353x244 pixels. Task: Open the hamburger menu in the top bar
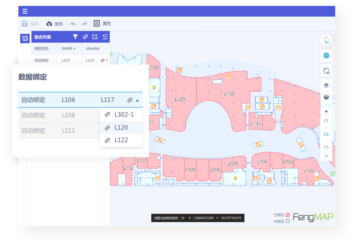[25, 11]
